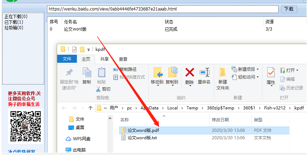Click the quick access properties checkmark icon
The width and height of the screenshot is (308, 155).
[x=74, y=49]
